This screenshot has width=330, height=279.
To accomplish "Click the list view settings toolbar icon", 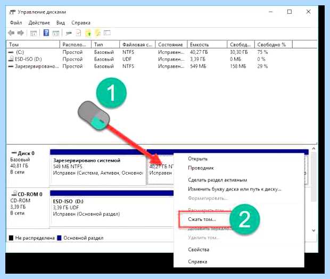I will (x=107, y=33).
